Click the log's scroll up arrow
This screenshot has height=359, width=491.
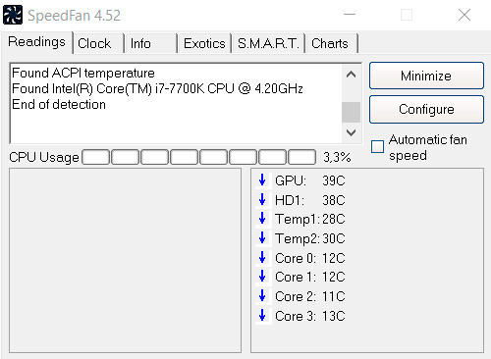(x=351, y=75)
